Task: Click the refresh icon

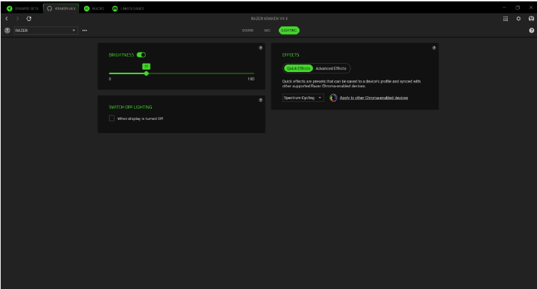Action: tap(28, 19)
